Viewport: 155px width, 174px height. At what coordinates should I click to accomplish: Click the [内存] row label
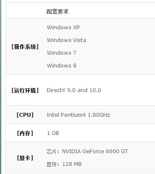[25, 133]
